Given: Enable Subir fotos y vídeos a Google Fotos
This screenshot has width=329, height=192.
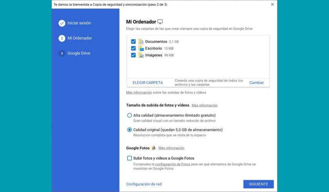Looking at the screenshot, I should [129, 158].
